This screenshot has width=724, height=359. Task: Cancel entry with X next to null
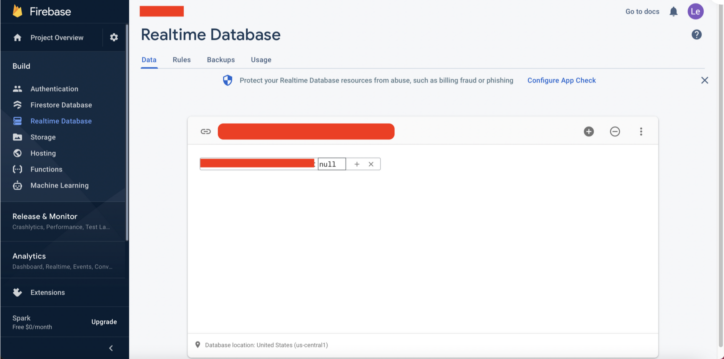click(x=371, y=164)
